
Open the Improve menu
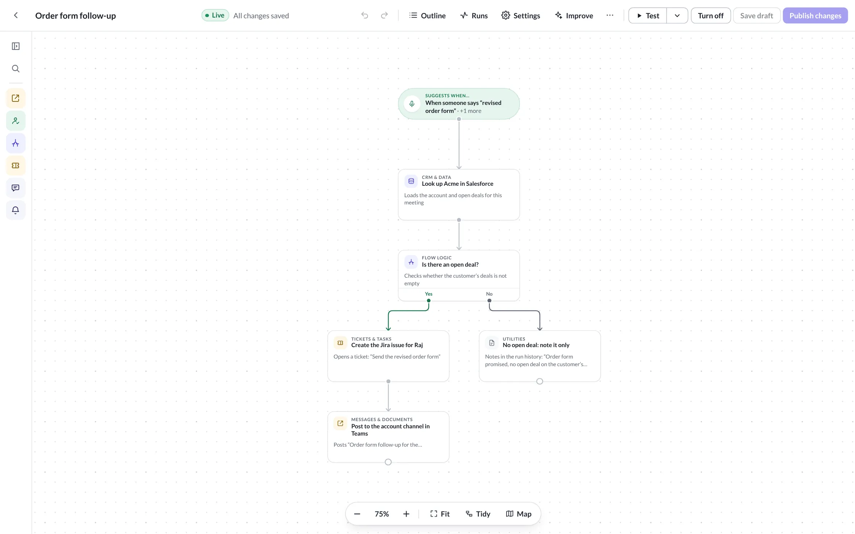pos(574,16)
